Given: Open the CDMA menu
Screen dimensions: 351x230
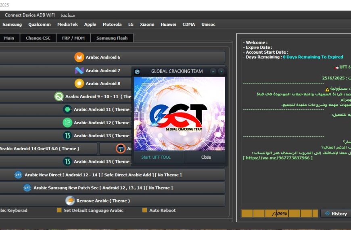Looking at the screenshot, I should click(x=189, y=24).
